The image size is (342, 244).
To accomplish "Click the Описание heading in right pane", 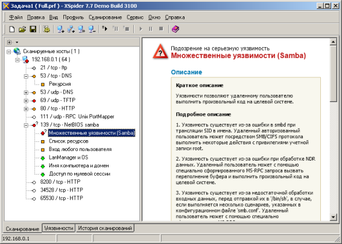I will coord(186,72).
